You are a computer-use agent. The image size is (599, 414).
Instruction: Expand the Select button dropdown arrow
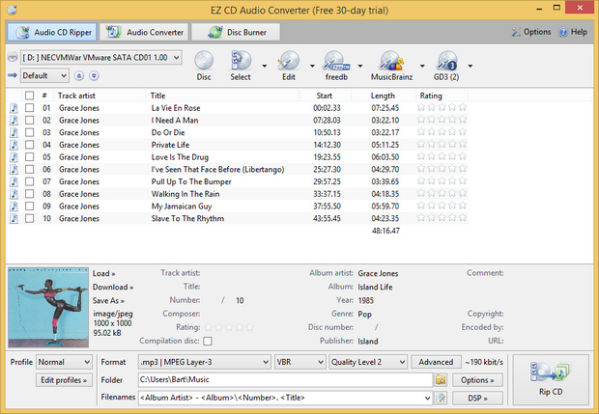click(x=265, y=66)
